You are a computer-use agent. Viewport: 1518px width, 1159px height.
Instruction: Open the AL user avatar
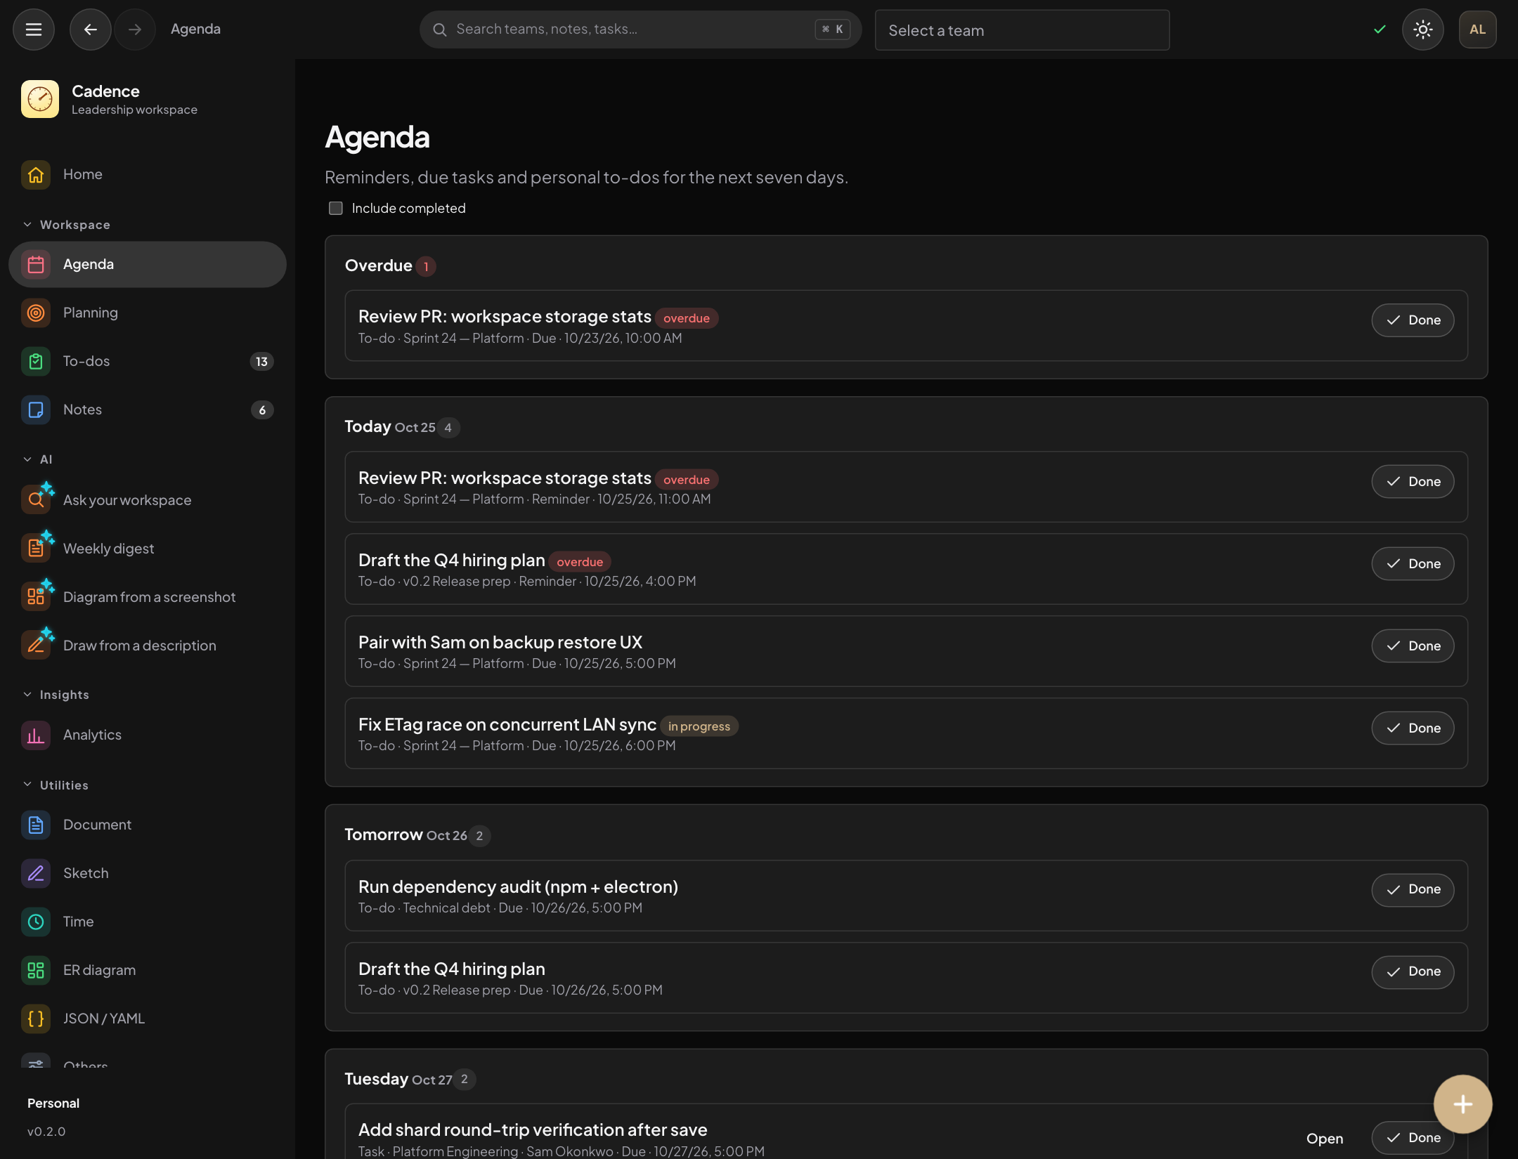[1477, 30]
